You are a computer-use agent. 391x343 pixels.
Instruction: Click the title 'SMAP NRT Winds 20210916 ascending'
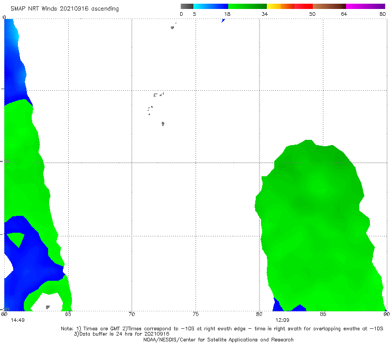coord(64,8)
